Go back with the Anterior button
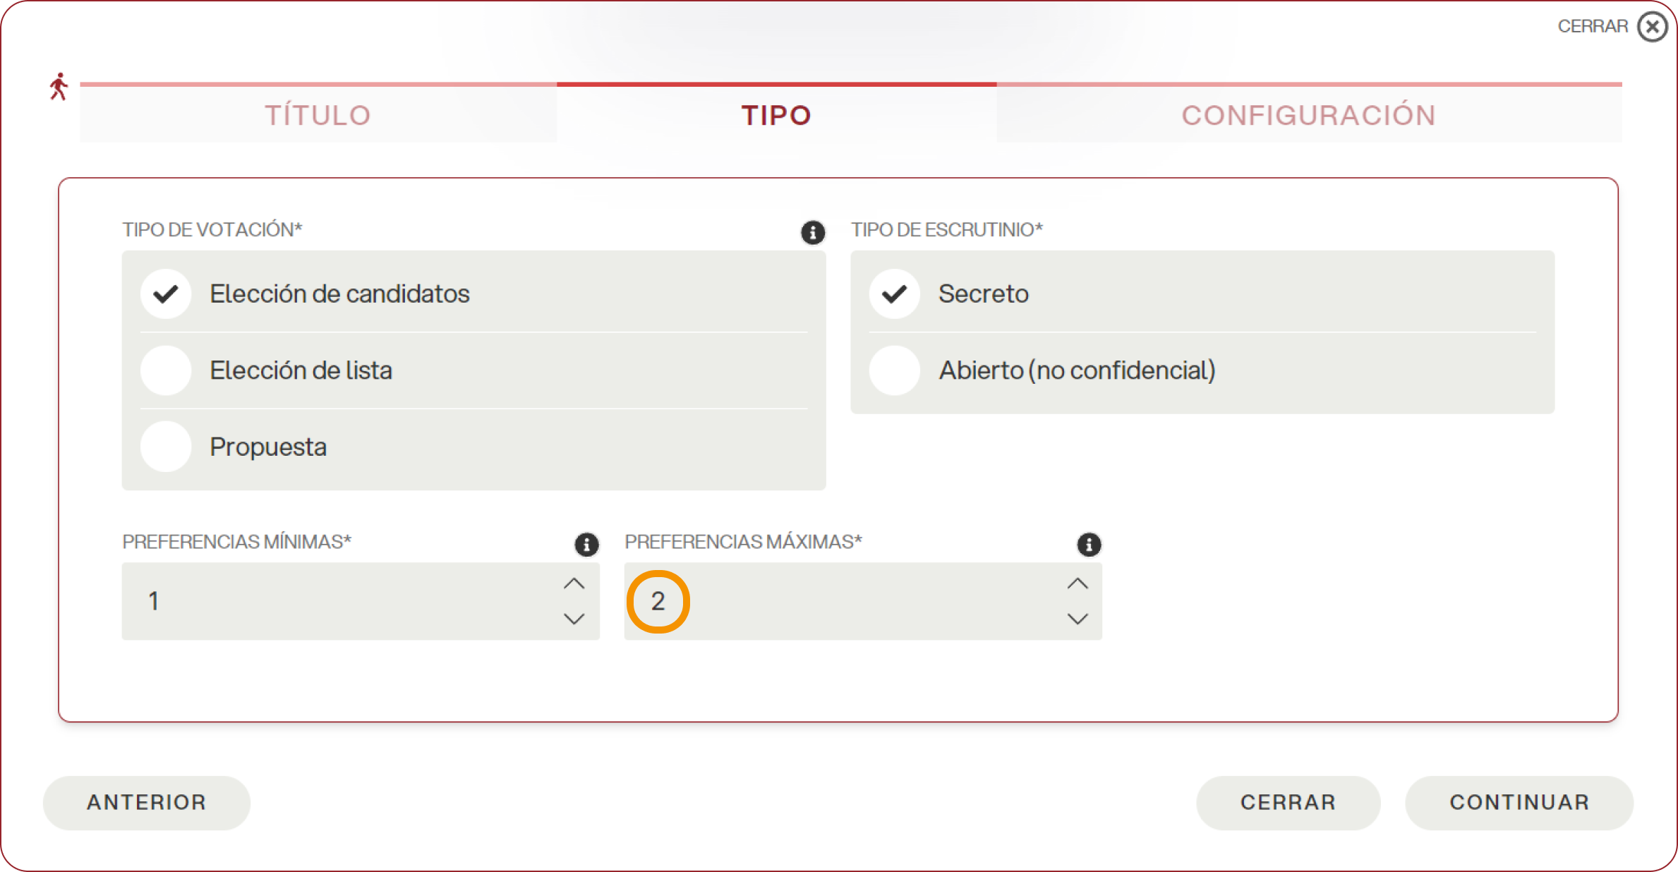Viewport: 1678px width, 872px height. (x=147, y=802)
